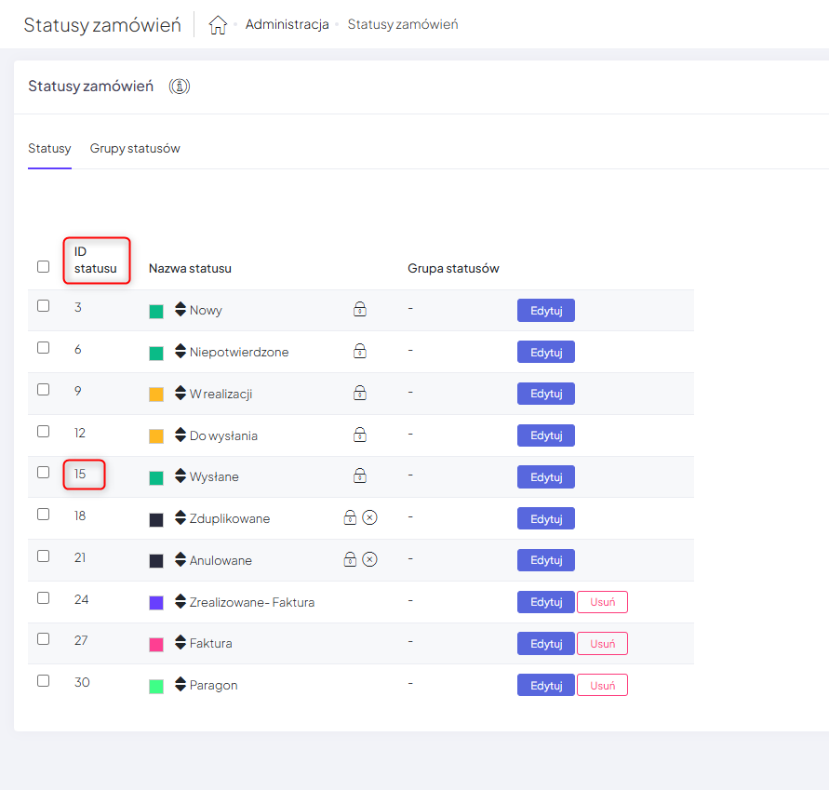Click the circled X icon in Anulowane row
The height and width of the screenshot is (790, 829).
[369, 560]
